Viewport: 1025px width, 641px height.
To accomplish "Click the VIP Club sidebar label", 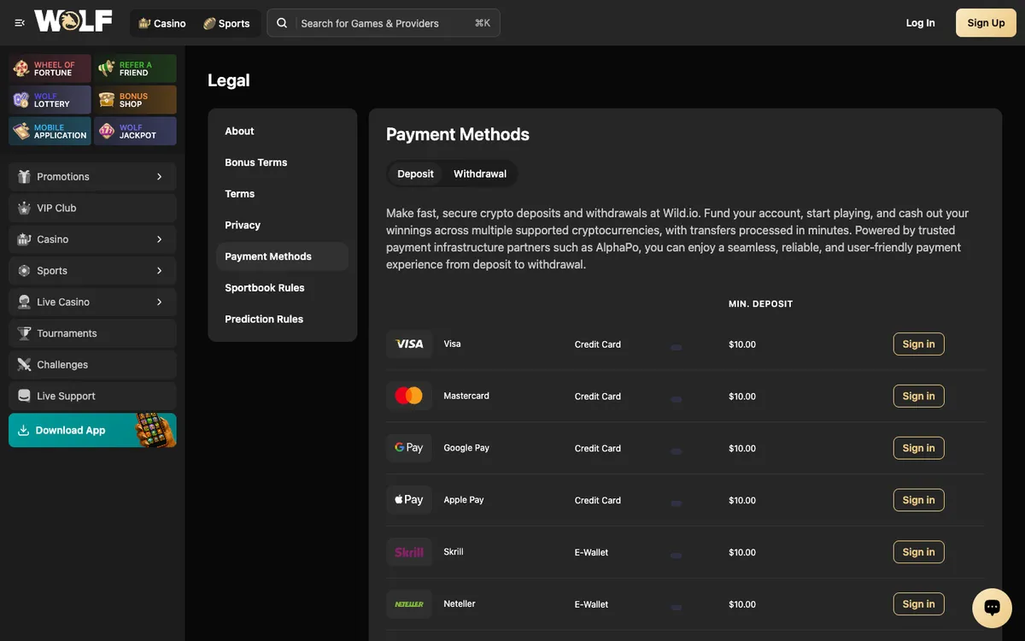I will pos(56,208).
